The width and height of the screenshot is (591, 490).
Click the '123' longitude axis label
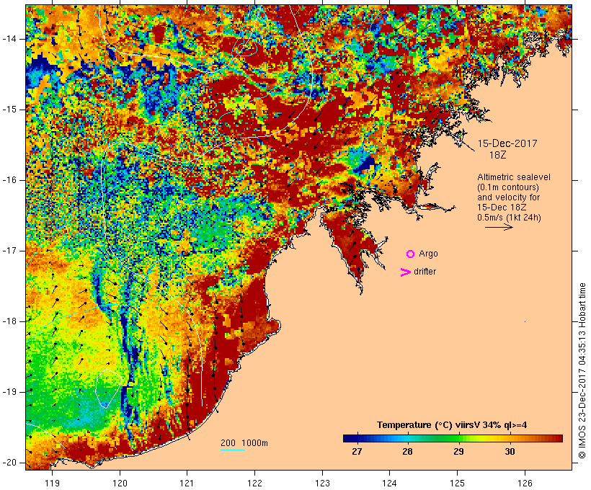tap(322, 484)
